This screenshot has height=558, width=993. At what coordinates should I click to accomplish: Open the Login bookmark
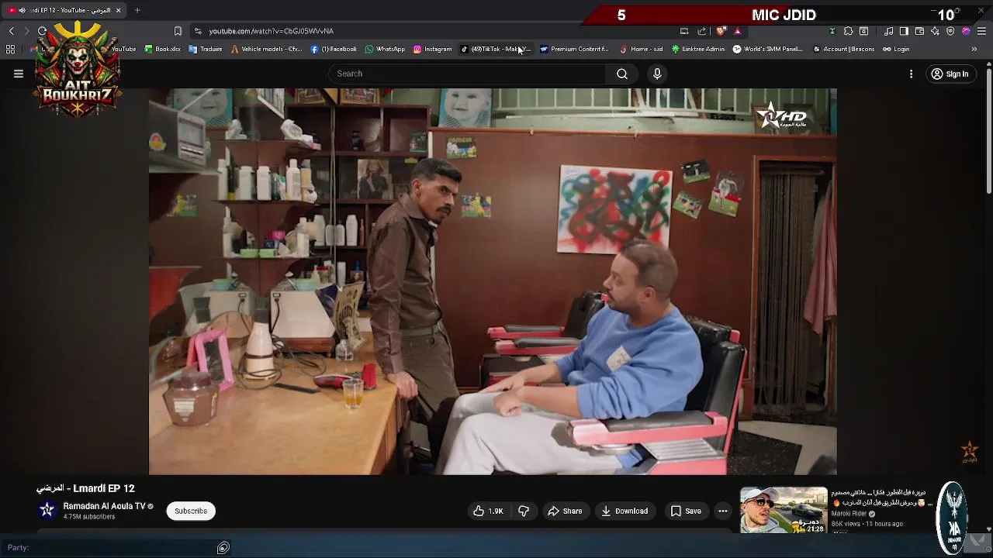coord(896,49)
